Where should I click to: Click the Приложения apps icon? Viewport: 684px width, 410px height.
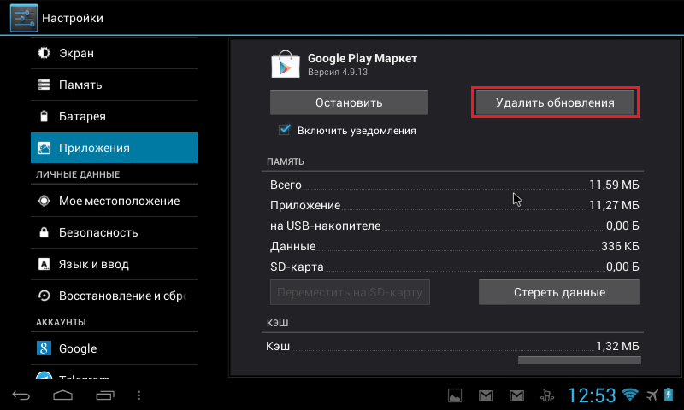pyautogui.click(x=44, y=148)
